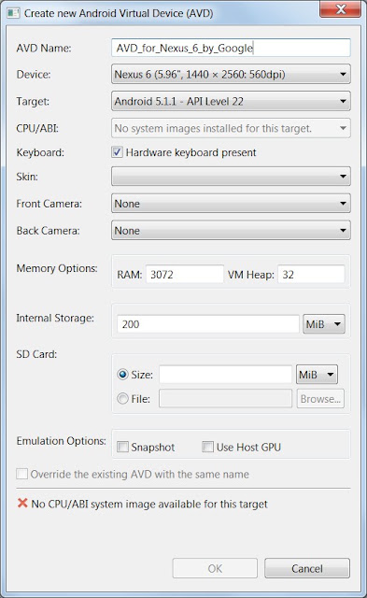
Task: Click the SD Card File path field
Action: 226,399
